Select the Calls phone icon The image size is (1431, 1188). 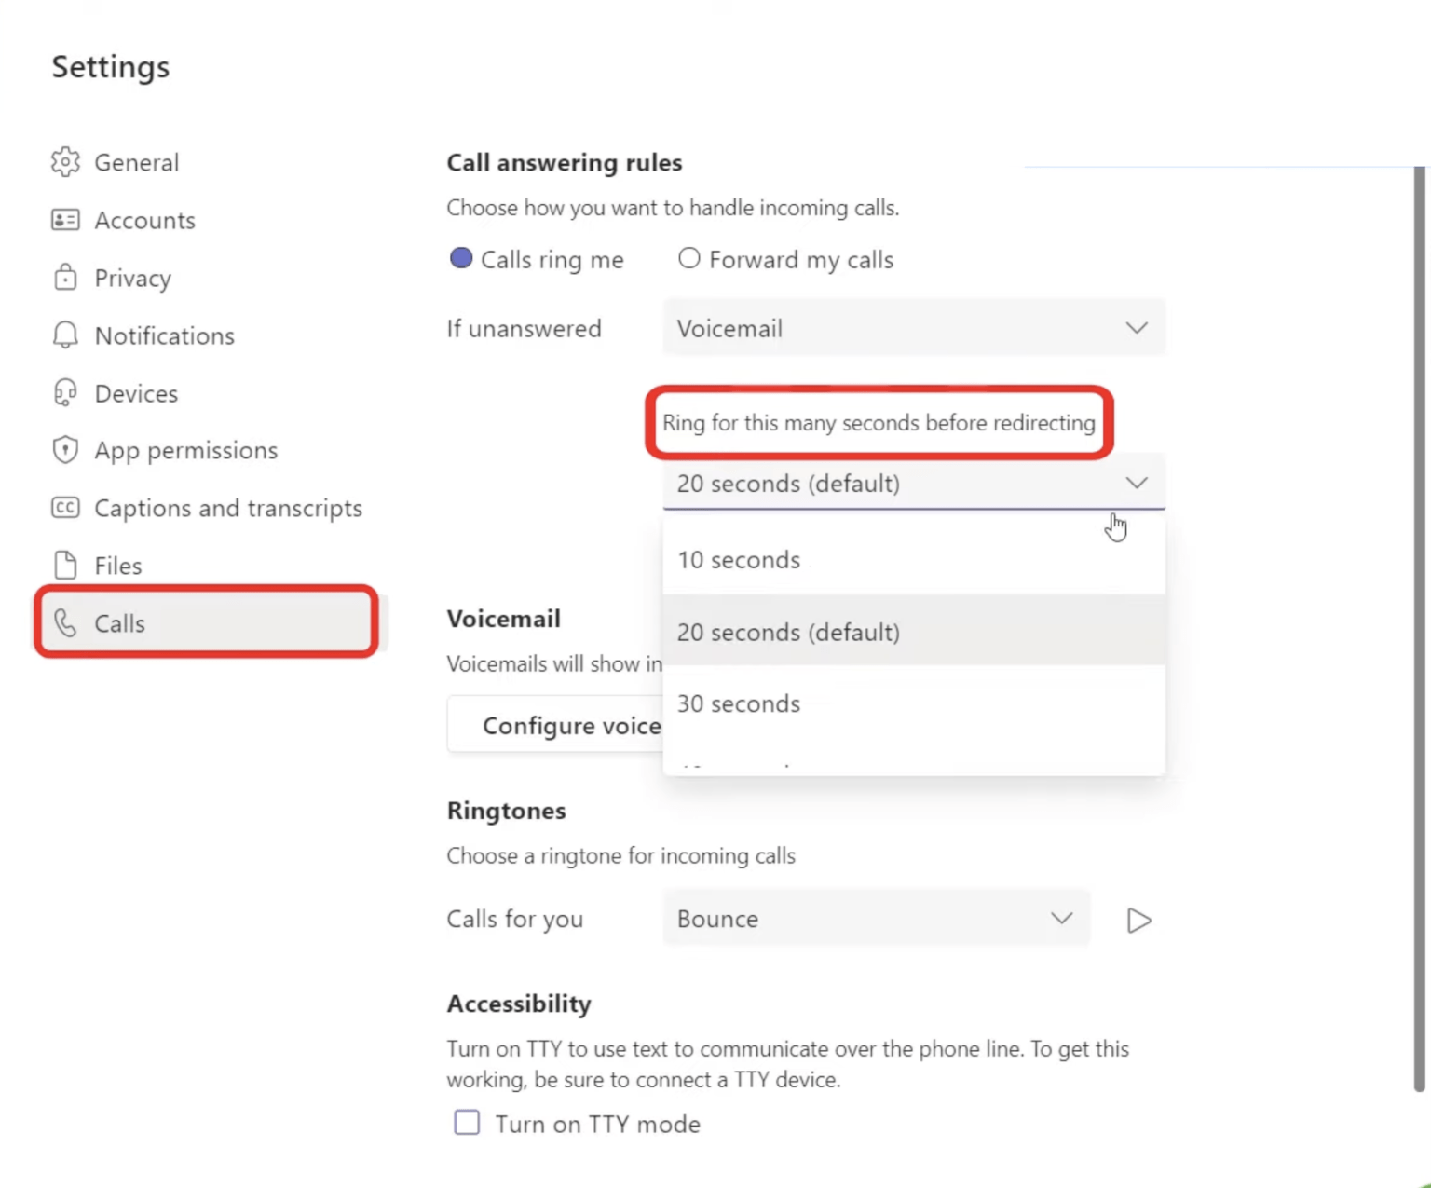point(65,623)
